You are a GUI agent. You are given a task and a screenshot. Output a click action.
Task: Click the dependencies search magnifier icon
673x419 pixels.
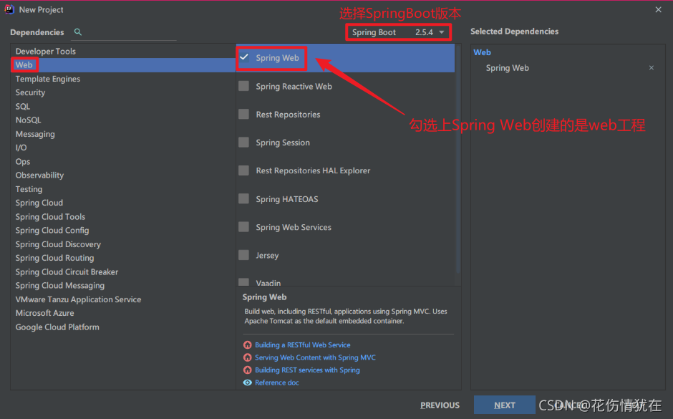78,32
